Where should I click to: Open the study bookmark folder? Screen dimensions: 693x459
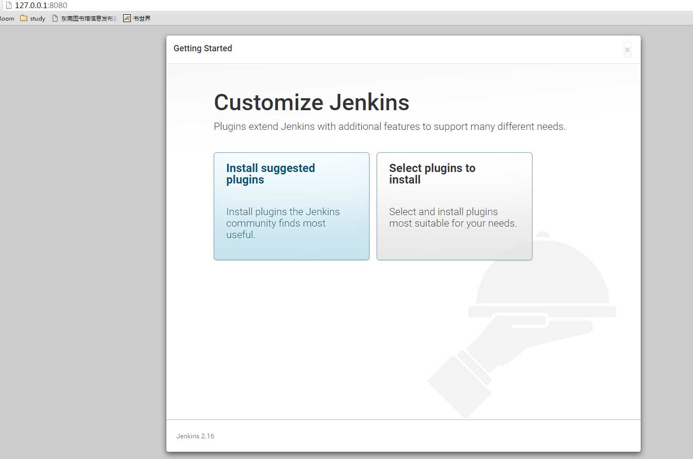[33, 18]
